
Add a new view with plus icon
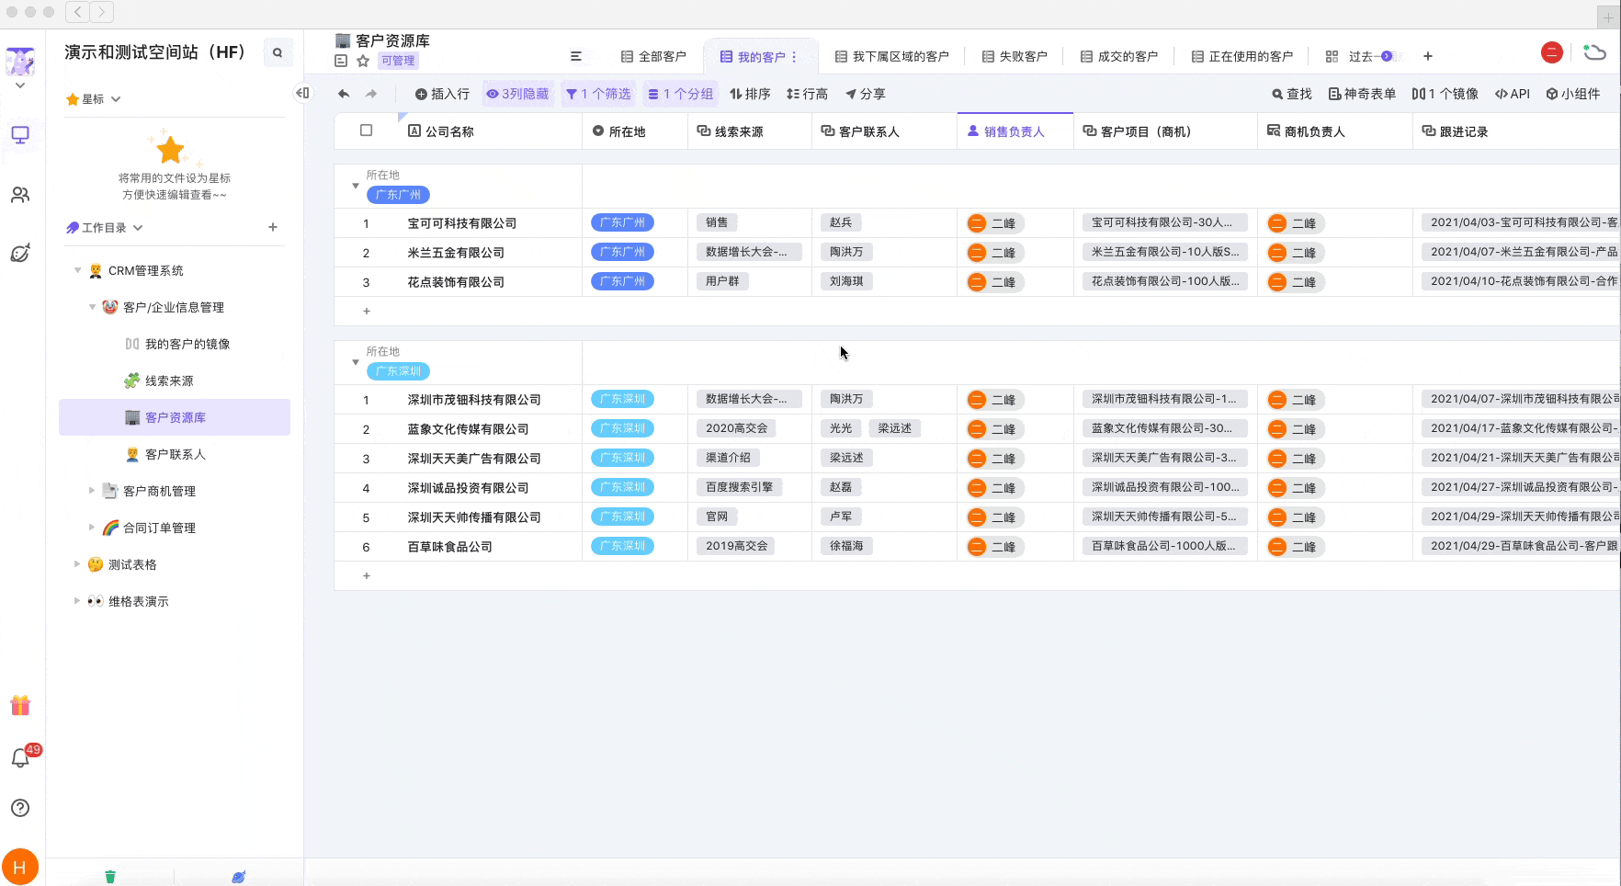coord(1428,56)
